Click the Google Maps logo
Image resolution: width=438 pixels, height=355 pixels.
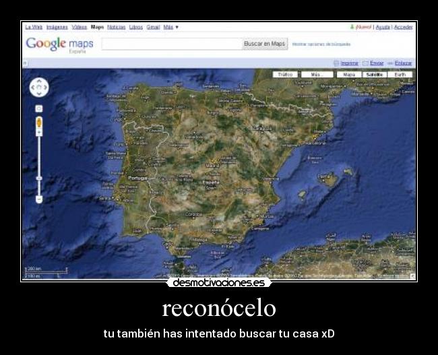[60, 44]
